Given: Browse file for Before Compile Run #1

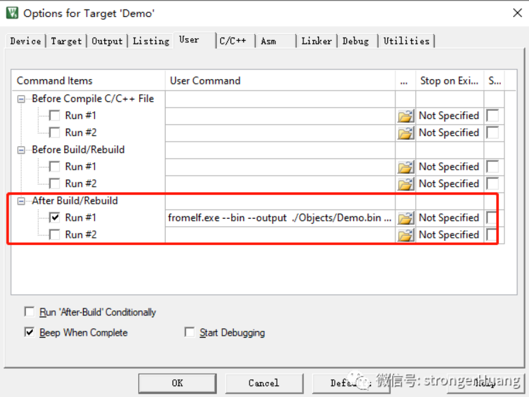Looking at the screenshot, I should [x=406, y=116].
